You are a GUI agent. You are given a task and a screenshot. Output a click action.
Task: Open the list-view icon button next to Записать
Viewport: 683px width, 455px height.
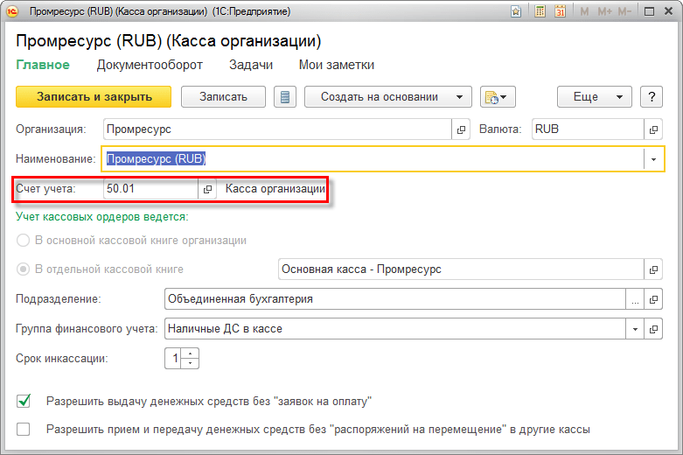click(285, 97)
